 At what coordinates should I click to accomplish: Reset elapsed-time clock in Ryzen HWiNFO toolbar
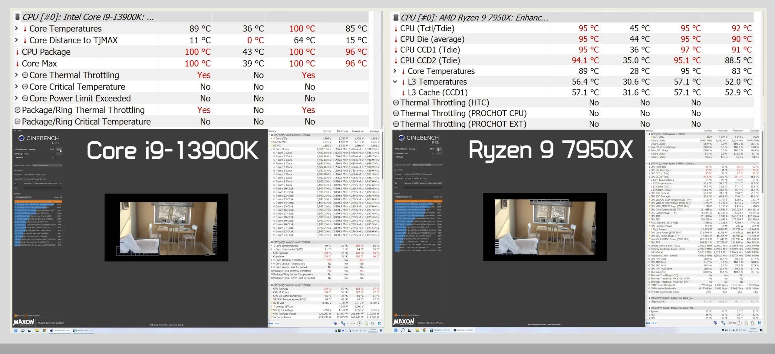pos(739,323)
